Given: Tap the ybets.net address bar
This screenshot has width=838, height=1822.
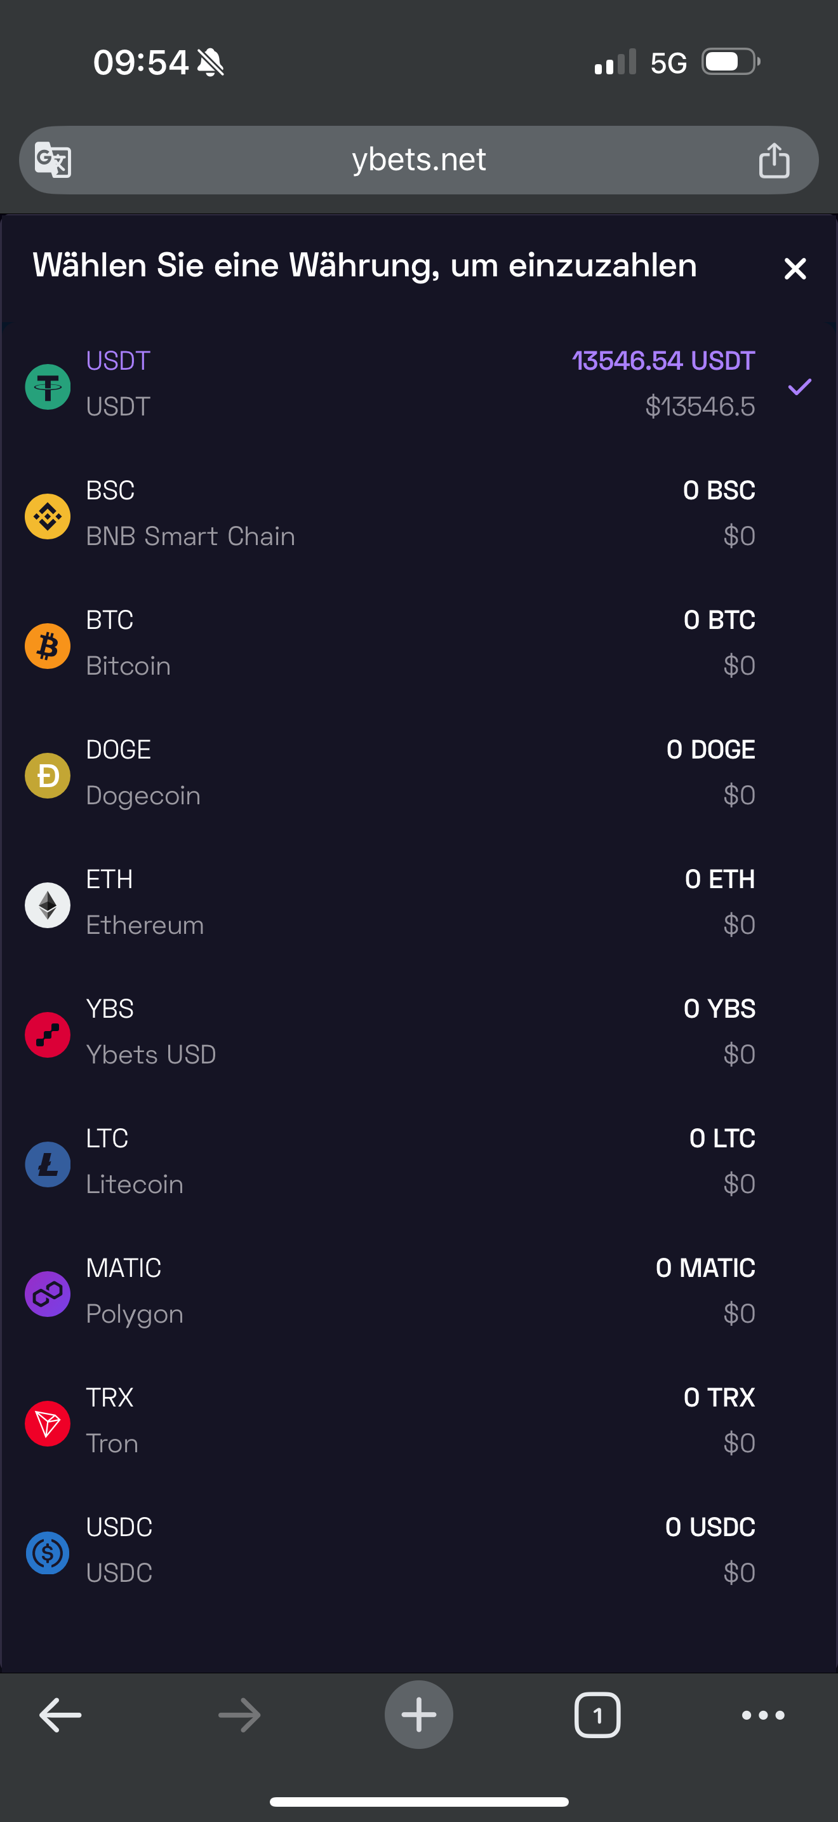Looking at the screenshot, I should click(418, 160).
